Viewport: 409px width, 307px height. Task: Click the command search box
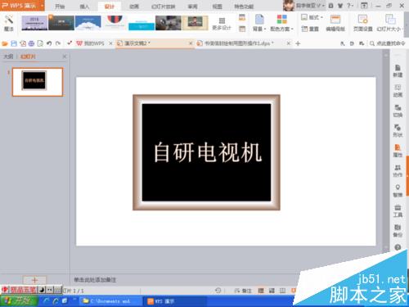tap(388, 43)
